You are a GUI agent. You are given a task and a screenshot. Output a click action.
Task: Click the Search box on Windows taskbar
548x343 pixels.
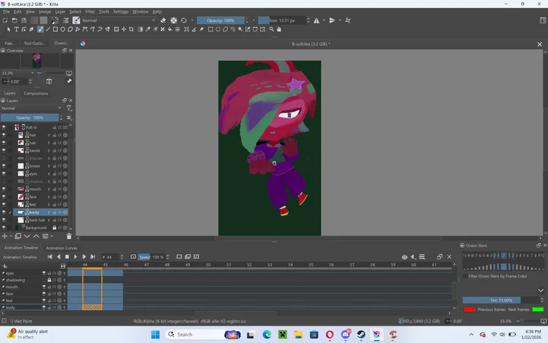203,334
